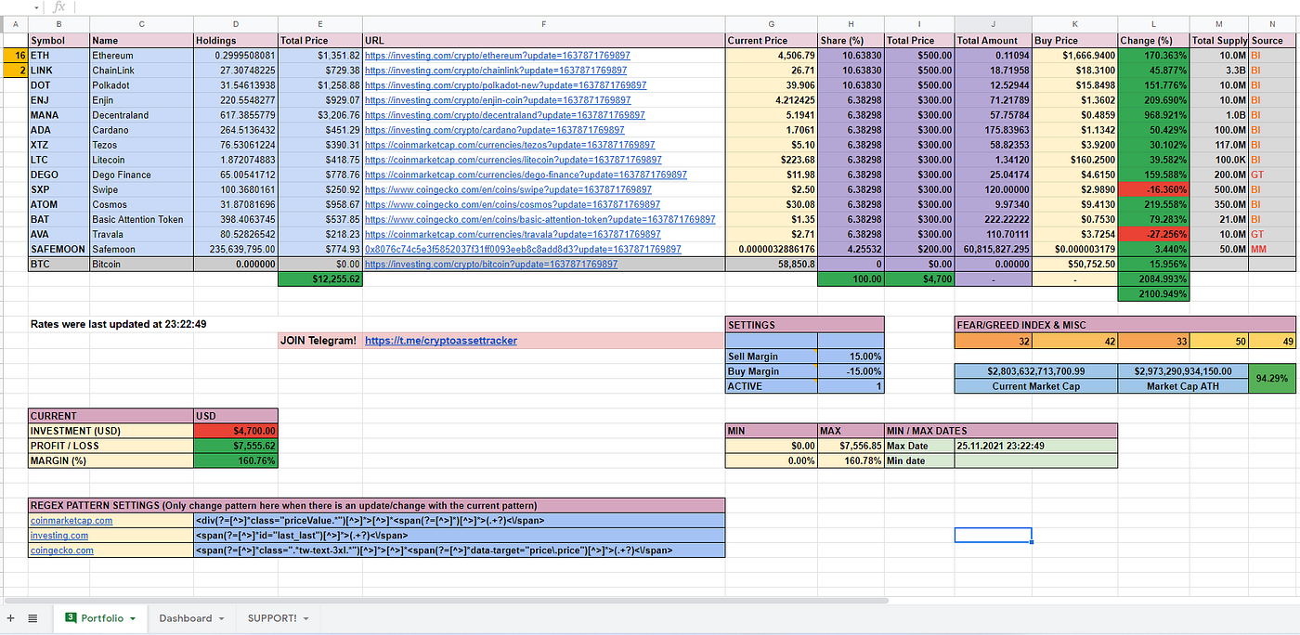This screenshot has width=1300, height=635.
Task: Click the Fear/Greed index value 50
Action: pyautogui.click(x=1218, y=342)
